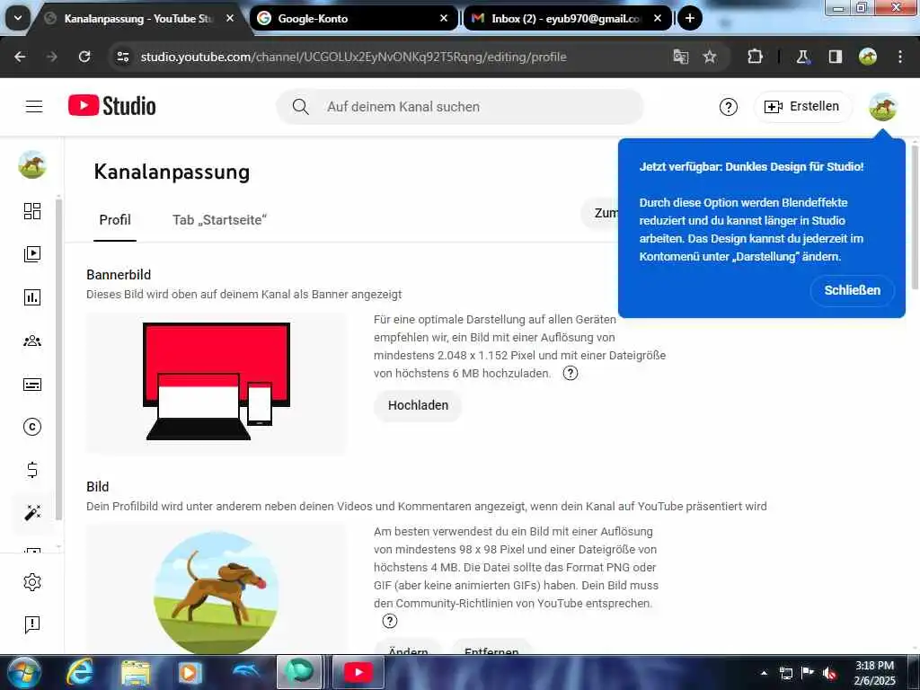Click Schließen in the dark design popup
This screenshot has width=920, height=690.
[x=853, y=290]
